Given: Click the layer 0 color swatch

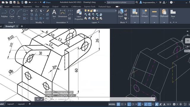Looking at the screenshot, I should 95,11.
